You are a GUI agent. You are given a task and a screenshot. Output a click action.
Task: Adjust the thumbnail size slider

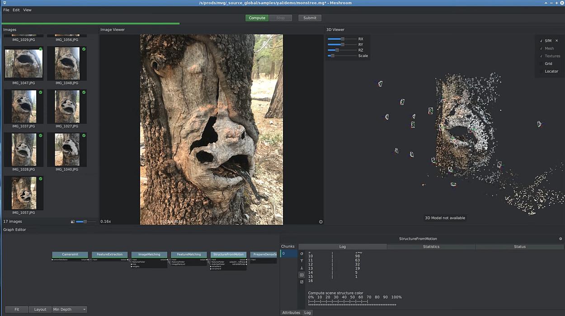(85, 222)
